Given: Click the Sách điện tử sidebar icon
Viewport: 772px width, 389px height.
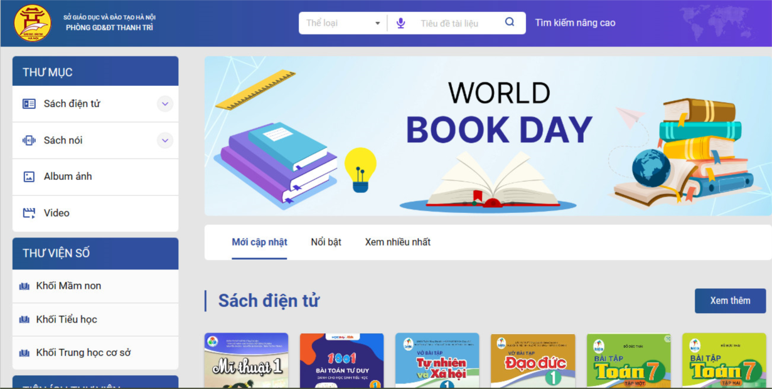Looking at the screenshot, I should click(29, 104).
